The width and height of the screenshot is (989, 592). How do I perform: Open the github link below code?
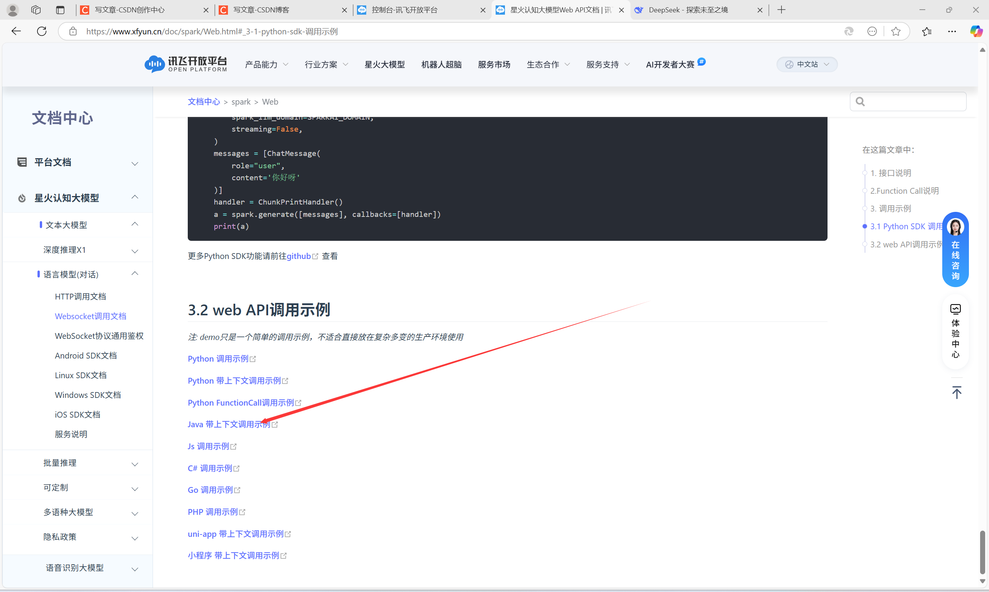pos(299,256)
